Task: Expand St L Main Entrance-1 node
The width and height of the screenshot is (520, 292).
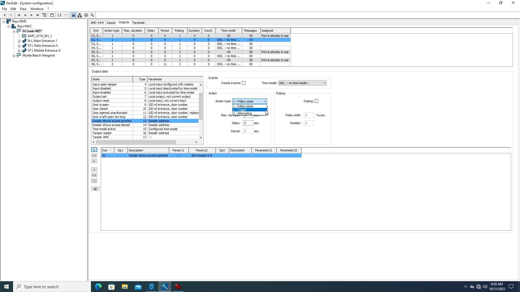Action: click(x=19, y=41)
